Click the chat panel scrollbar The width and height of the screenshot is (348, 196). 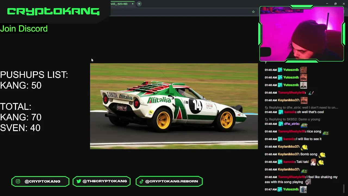344,188
